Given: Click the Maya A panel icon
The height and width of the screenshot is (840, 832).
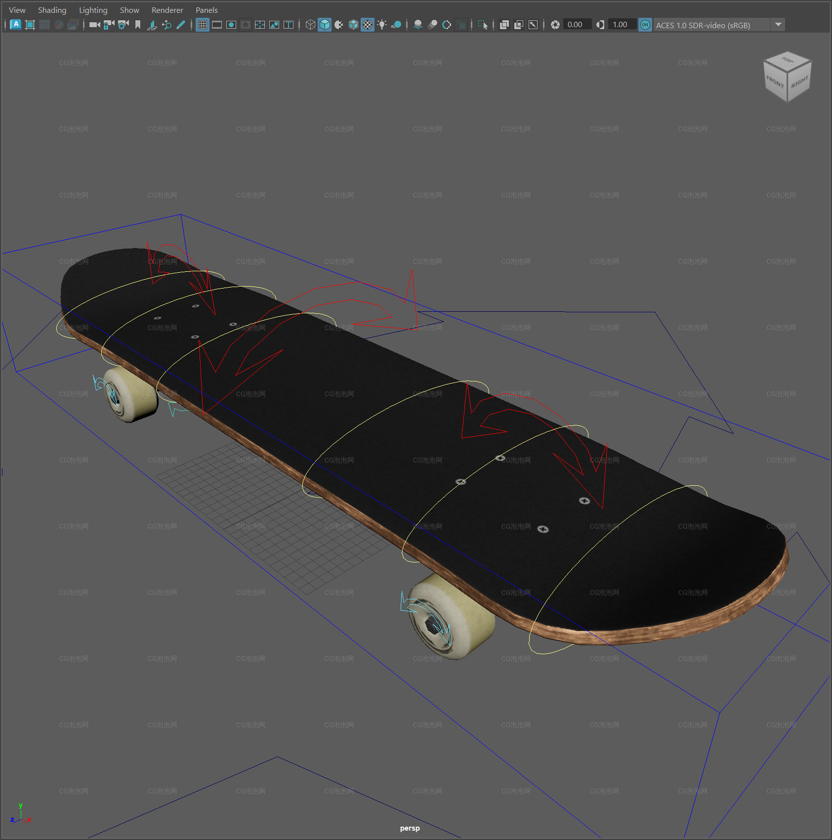Looking at the screenshot, I should [15, 24].
